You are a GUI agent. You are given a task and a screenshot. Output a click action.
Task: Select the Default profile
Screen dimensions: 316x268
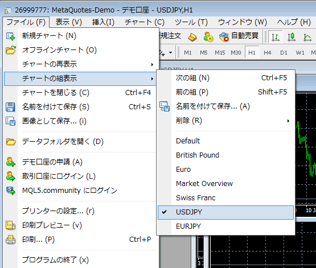tap(225, 141)
